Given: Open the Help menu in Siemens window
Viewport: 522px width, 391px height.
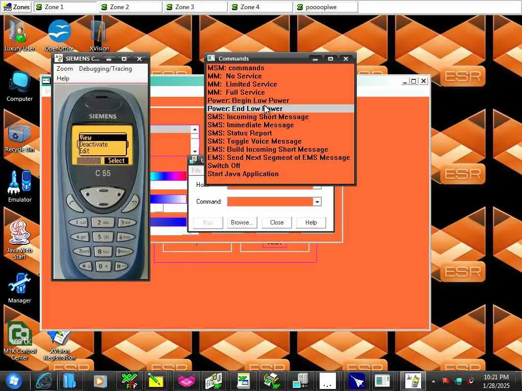Looking at the screenshot, I should [x=63, y=78].
